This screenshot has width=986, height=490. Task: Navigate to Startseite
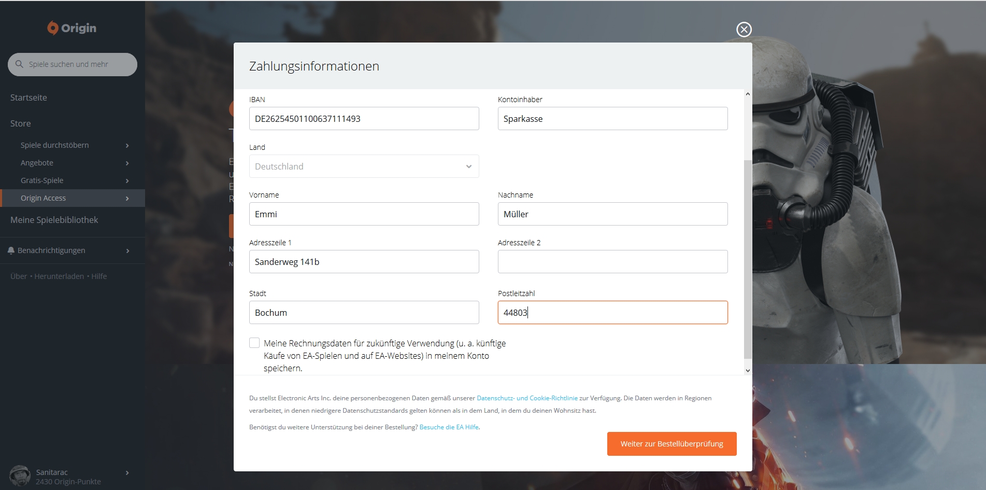(x=28, y=97)
